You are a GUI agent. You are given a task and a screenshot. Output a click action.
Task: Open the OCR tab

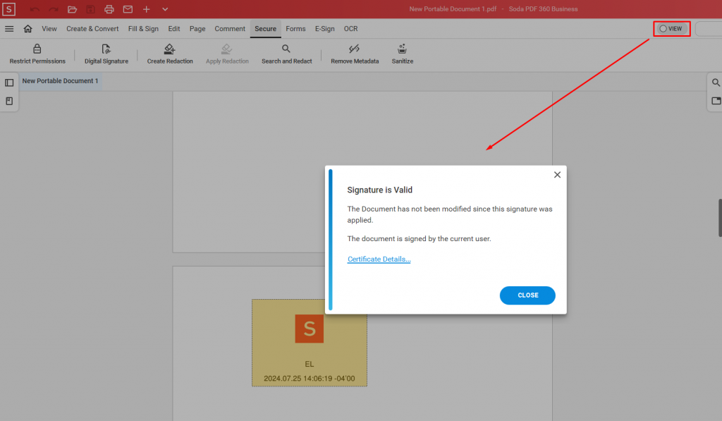(x=351, y=28)
